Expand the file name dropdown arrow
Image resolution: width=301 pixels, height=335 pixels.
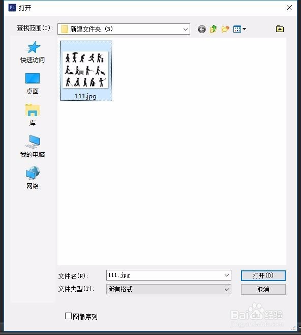pyautogui.click(x=227, y=275)
